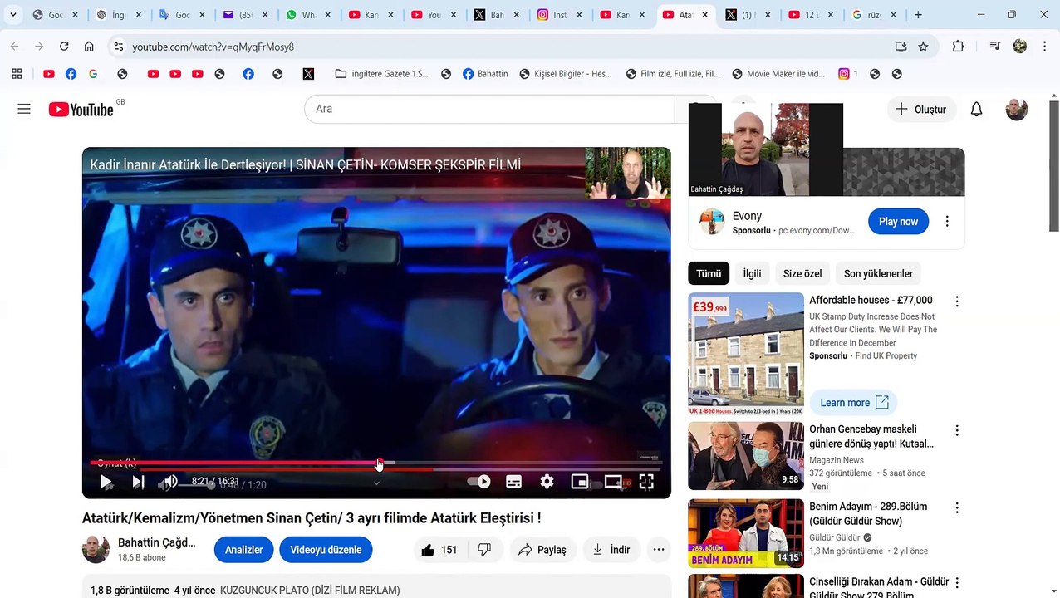Screen dimensions: 1060x598
Task: Open the player settings gear
Action: coord(547,482)
